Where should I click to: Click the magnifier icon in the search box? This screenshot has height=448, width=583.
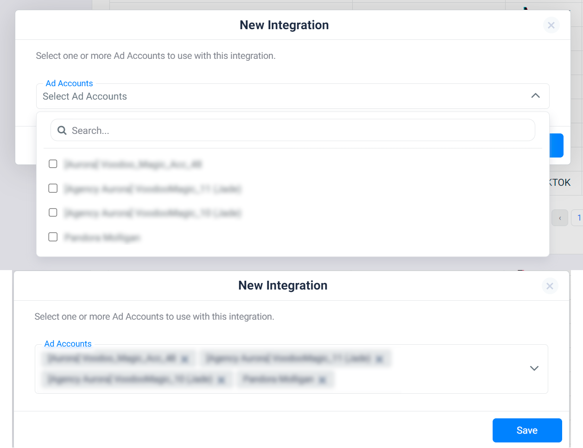tap(62, 130)
